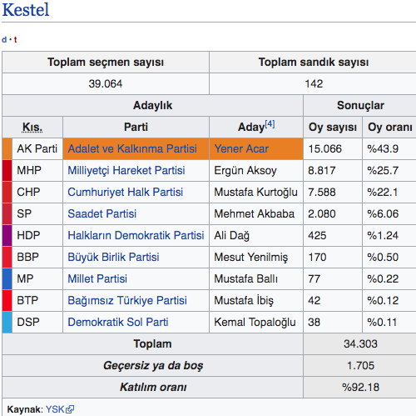Open the Kestel heading link

coord(26,10)
